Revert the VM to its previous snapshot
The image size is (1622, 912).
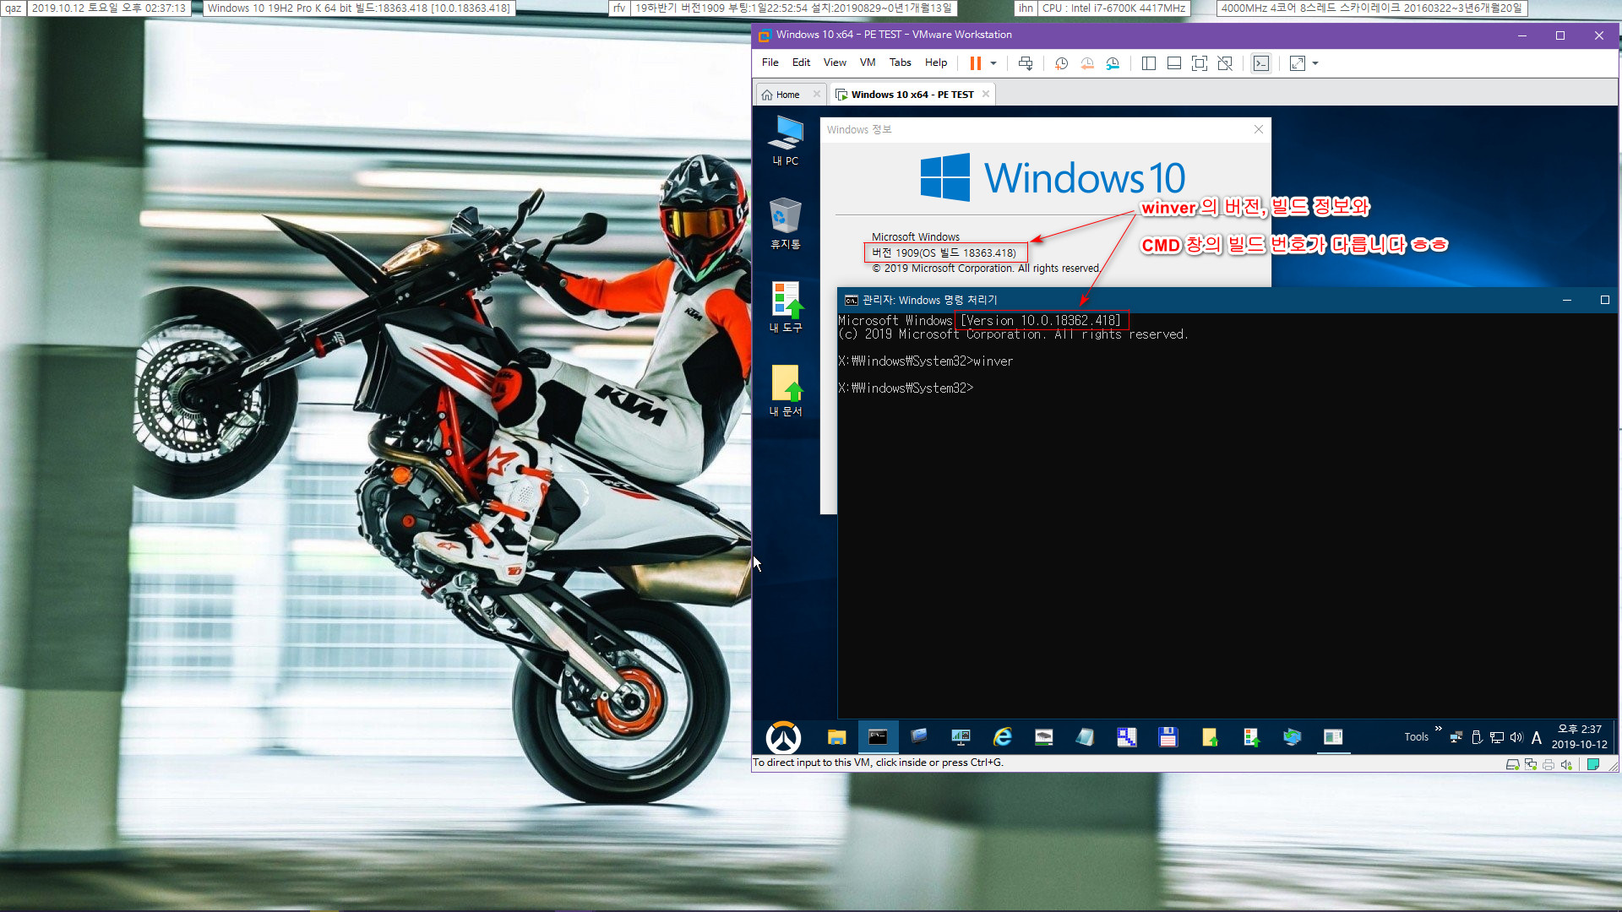pos(1087,63)
